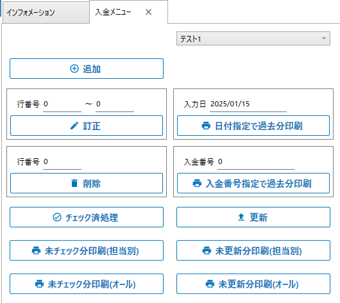Click printer icon on 未更新分印刷(オール)
This screenshot has height=303, width=340.
pyautogui.click(x=210, y=284)
